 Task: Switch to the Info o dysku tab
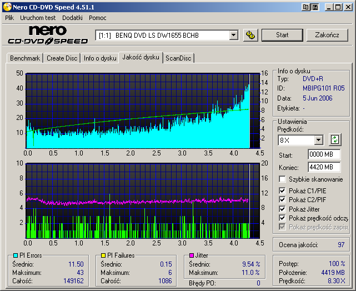100,58
